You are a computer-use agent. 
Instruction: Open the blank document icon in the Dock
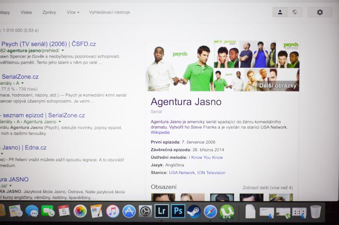[x=250, y=212]
